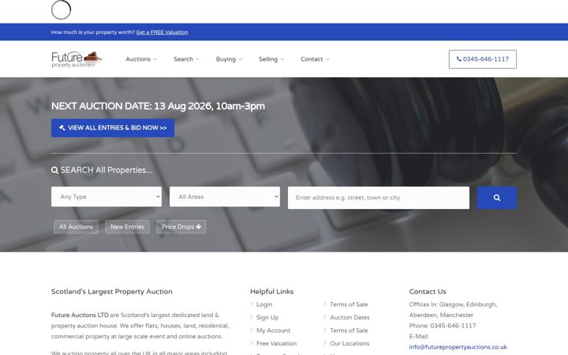Expand the Selling navigation menu
Viewport: 568px width, 355px height.
pos(271,59)
